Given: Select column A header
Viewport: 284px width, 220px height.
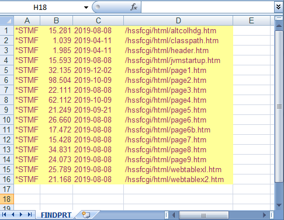Looking at the screenshot, I should [27, 20].
